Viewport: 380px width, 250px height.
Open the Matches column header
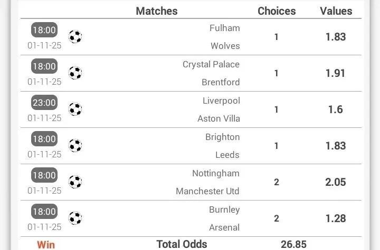(x=157, y=11)
